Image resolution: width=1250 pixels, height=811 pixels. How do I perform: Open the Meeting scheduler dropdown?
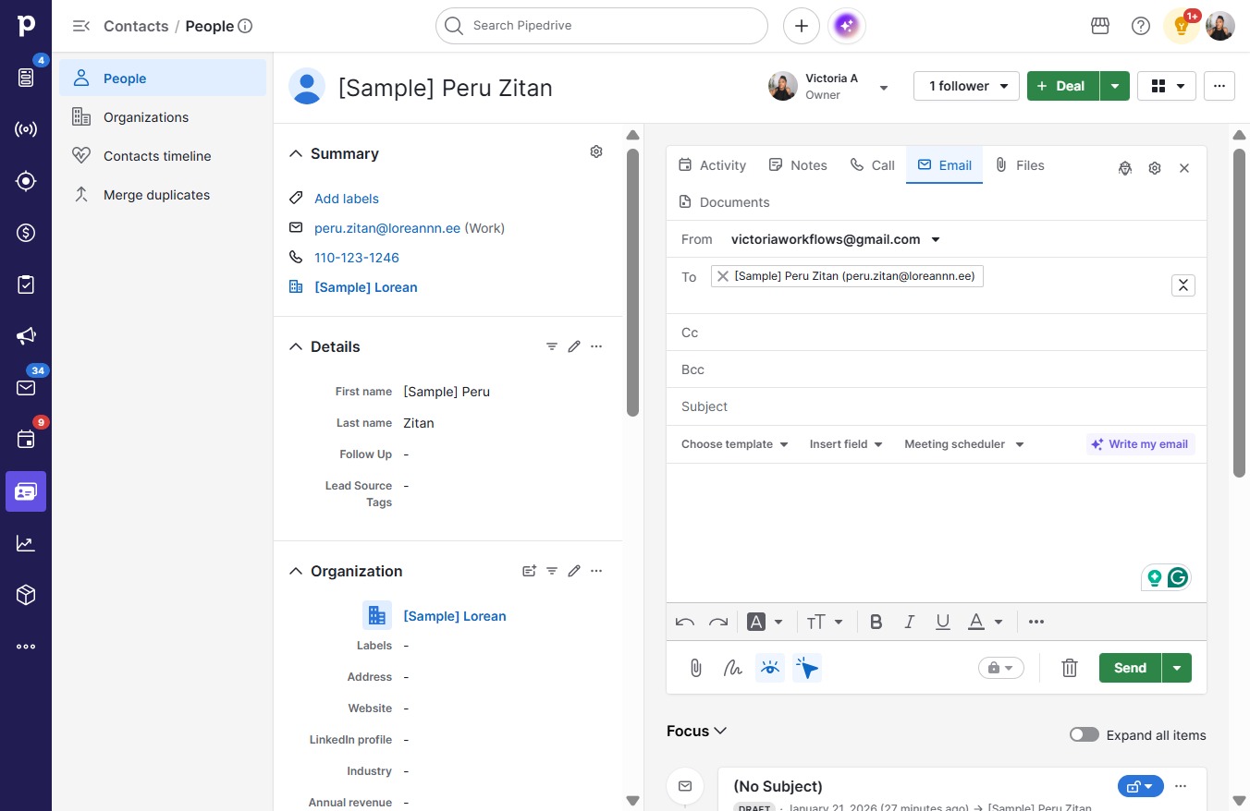coord(964,444)
